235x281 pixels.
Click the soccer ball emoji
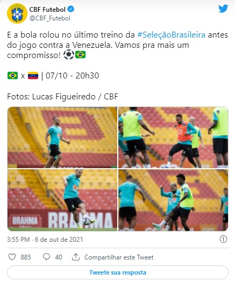pos(69,55)
